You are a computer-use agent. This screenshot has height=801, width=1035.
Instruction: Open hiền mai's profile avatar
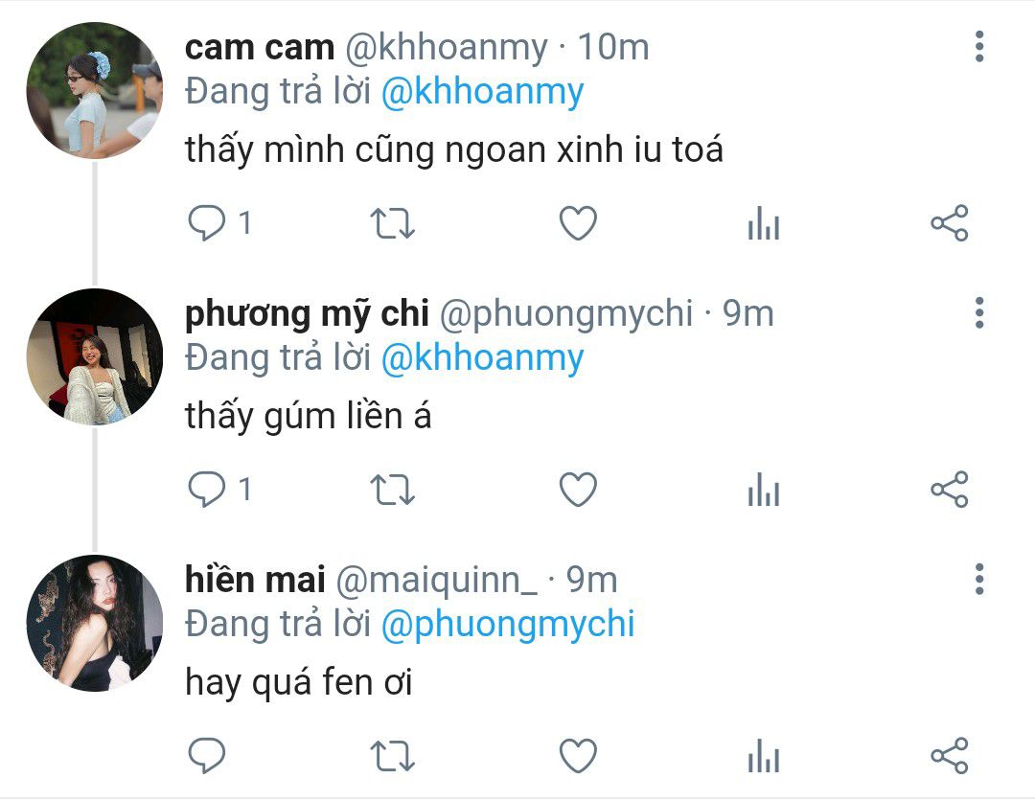coord(94,624)
